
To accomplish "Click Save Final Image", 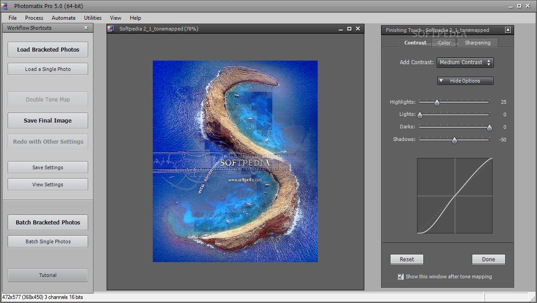I will 48,120.
